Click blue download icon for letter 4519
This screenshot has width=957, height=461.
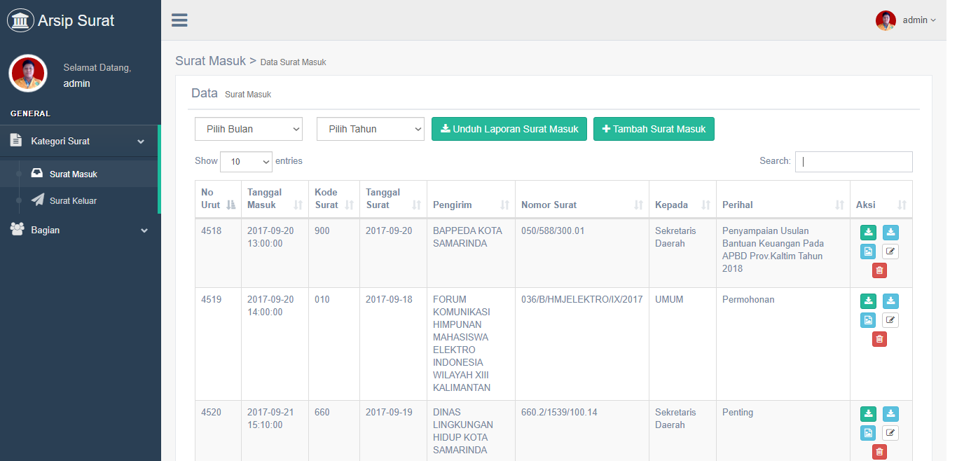(890, 301)
